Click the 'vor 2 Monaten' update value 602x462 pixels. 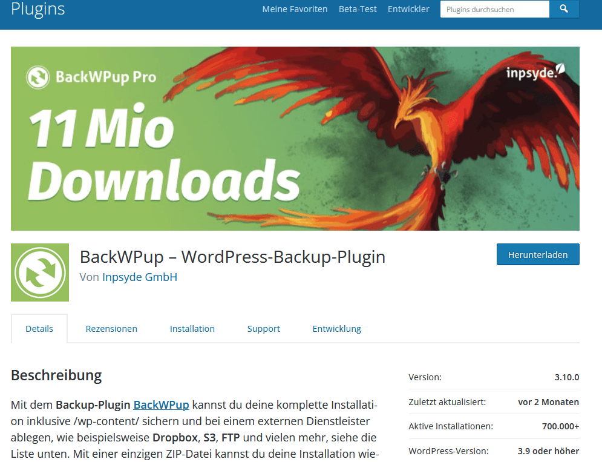[548, 402]
